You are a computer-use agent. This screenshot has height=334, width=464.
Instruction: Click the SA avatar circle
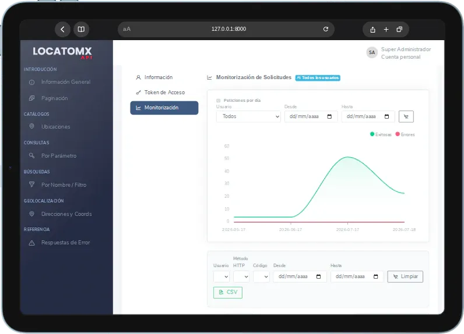click(x=372, y=52)
